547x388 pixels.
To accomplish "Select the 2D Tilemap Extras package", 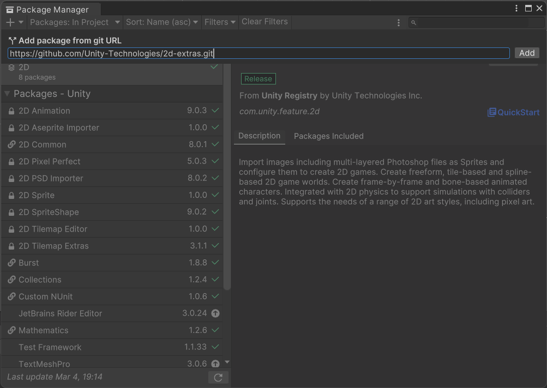I will pyautogui.click(x=112, y=246).
